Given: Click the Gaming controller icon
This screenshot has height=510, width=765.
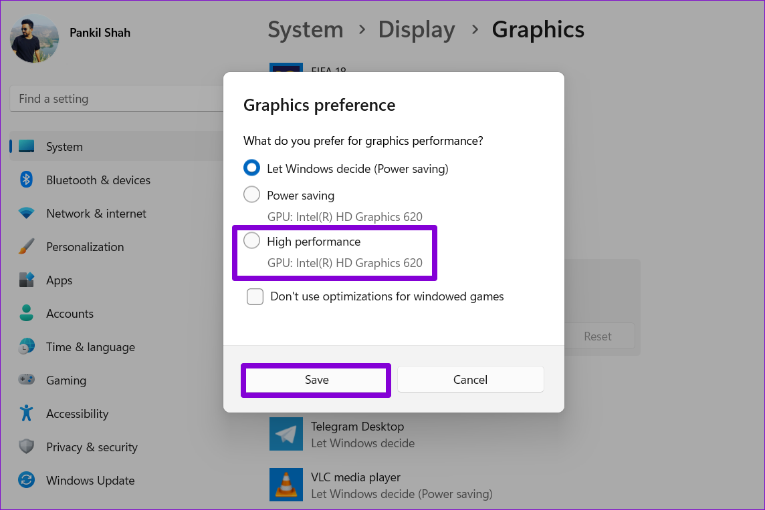Looking at the screenshot, I should 27,380.
